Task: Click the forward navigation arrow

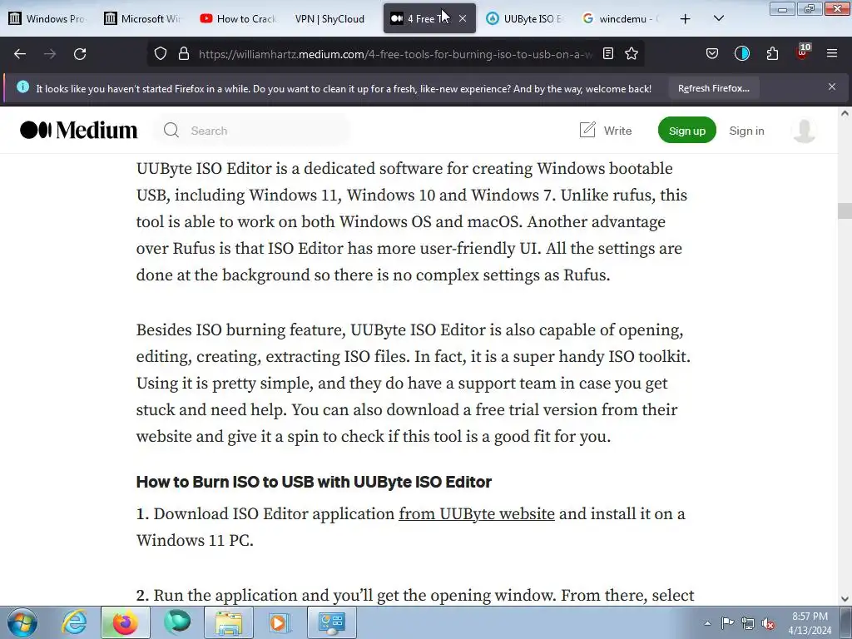Action: 50,54
